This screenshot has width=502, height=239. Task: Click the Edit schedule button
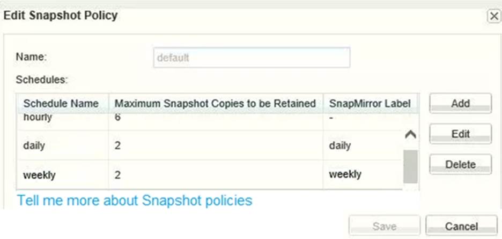pyautogui.click(x=460, y=134)
